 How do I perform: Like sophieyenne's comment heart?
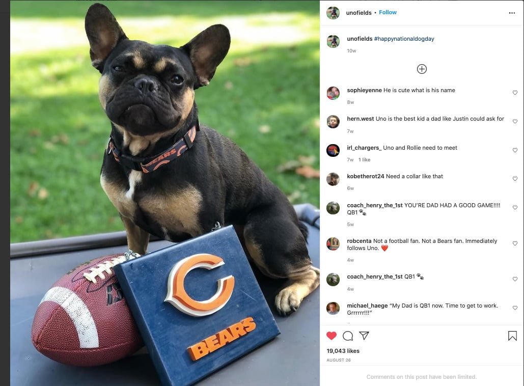click(515, 93)
